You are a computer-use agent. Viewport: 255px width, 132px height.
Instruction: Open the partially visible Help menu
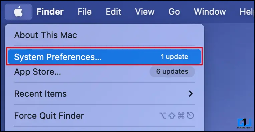[247, 12]
